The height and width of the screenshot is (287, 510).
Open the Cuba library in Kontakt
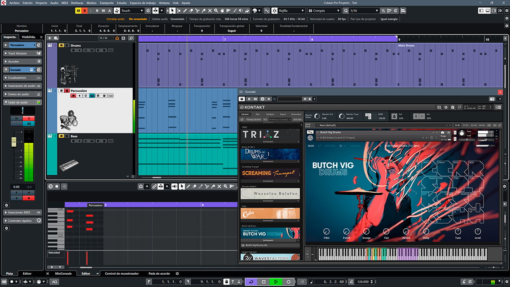coord(270,213)
